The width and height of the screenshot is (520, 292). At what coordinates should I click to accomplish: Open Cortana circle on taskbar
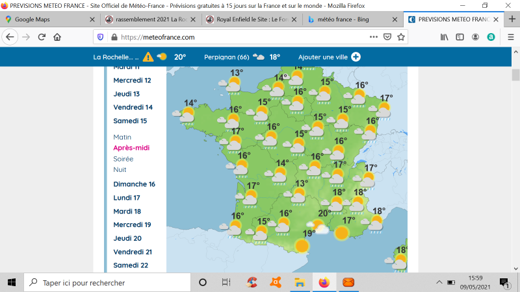(x=203, y=282)
